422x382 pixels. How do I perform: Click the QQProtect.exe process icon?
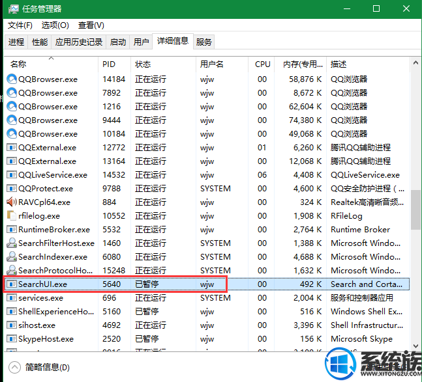tap(12, 189)
